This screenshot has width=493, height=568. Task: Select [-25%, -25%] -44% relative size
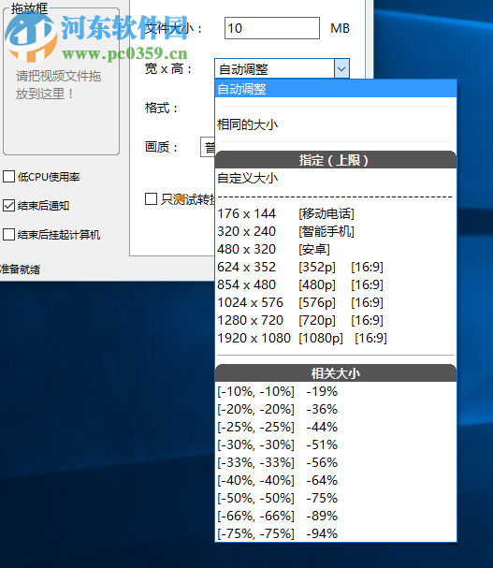[336, 427]
